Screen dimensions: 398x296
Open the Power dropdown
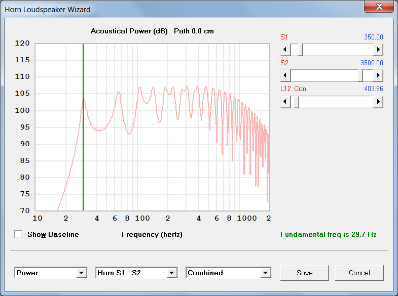click(51, 273)
